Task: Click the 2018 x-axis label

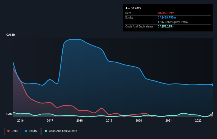Action: pyautogui.click(x=80, y=121)
